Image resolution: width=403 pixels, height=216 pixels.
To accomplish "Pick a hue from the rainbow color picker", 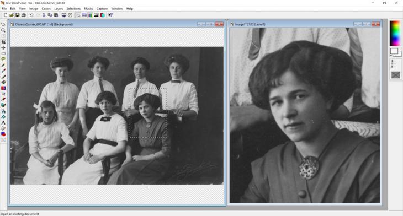I will (395, 34).
